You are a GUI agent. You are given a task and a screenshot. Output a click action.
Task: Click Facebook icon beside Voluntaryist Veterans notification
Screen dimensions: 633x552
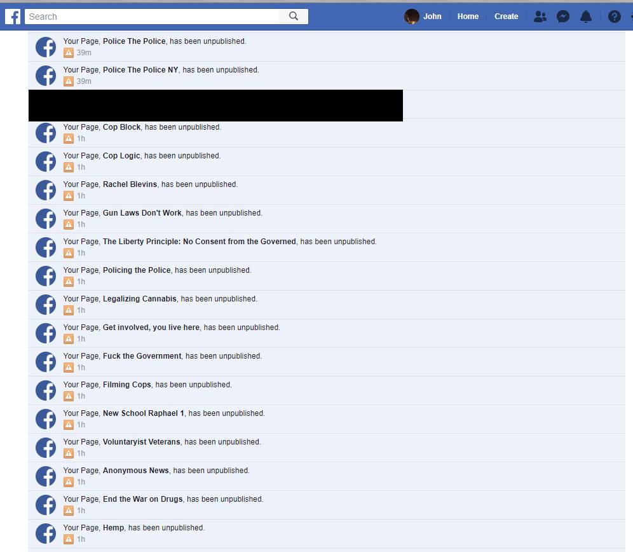46,448
